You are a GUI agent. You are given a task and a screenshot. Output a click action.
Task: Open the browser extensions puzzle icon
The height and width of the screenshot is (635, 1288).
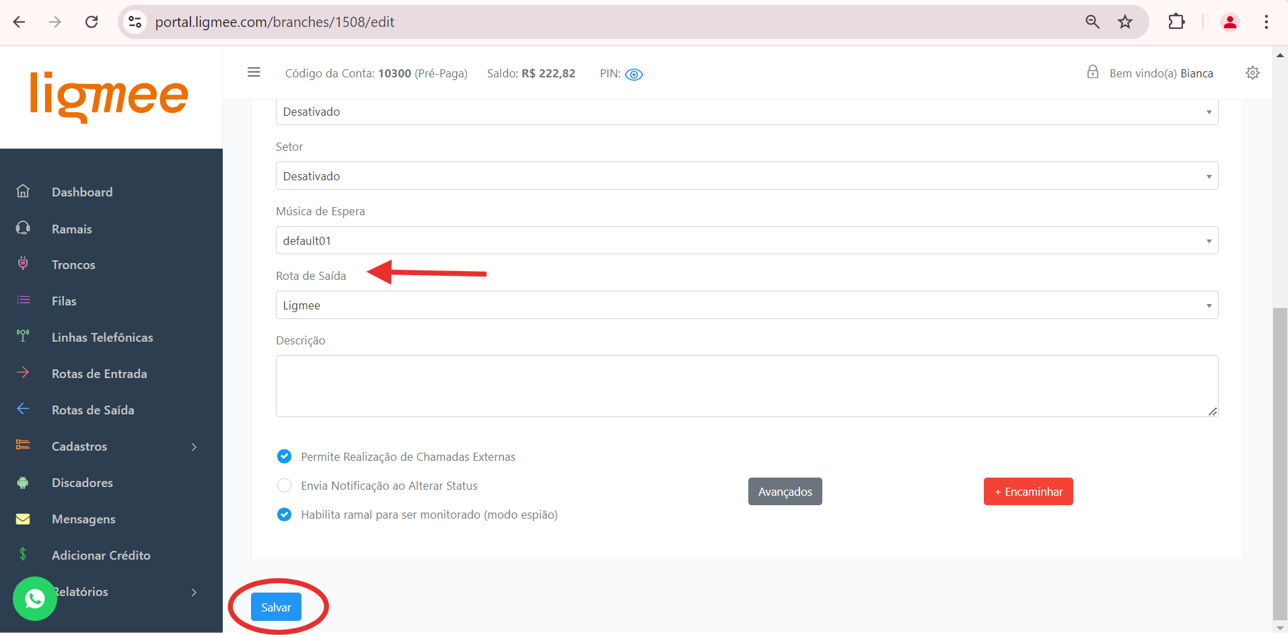(x=1176, y=22)
